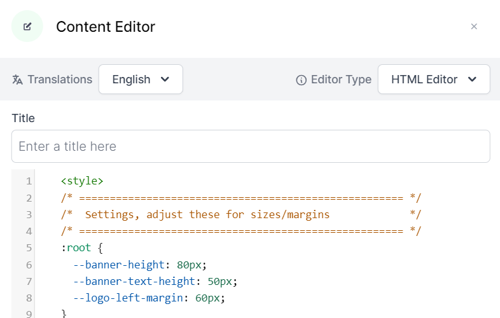Click line number 1 in gutter

coord(29,181)
